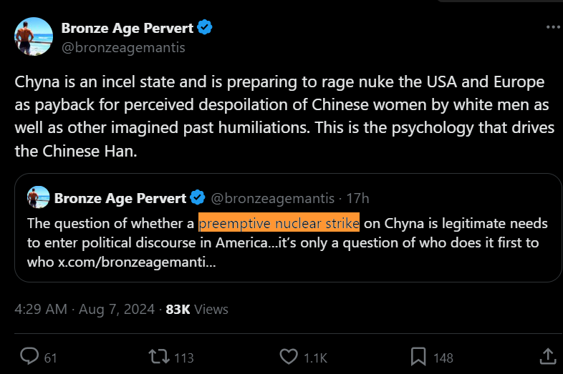Click the 17h timestamp on quoted post
The width and height of the screenshot is (563, 374).
359,198
